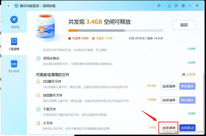Select the 微信聊天文件 row title
This screenshot has height=136, width=206.
click(x=53, y=95)
